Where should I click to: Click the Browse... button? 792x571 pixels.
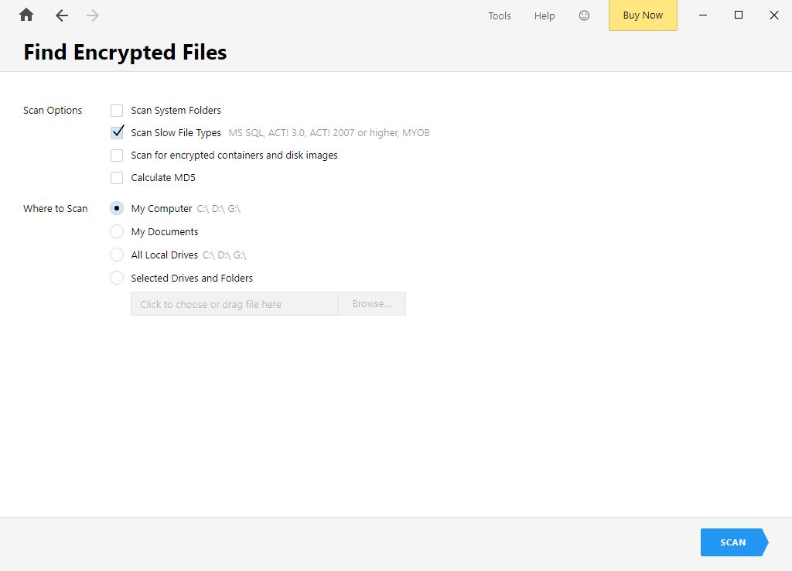point(372,304)
